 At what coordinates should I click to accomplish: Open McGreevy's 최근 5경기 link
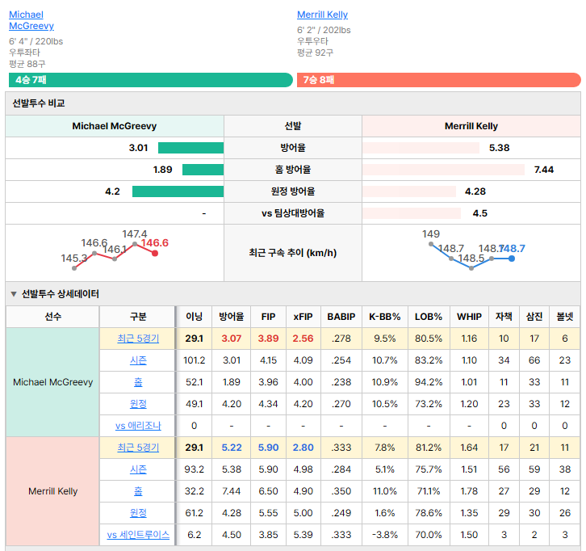(138, 339)
